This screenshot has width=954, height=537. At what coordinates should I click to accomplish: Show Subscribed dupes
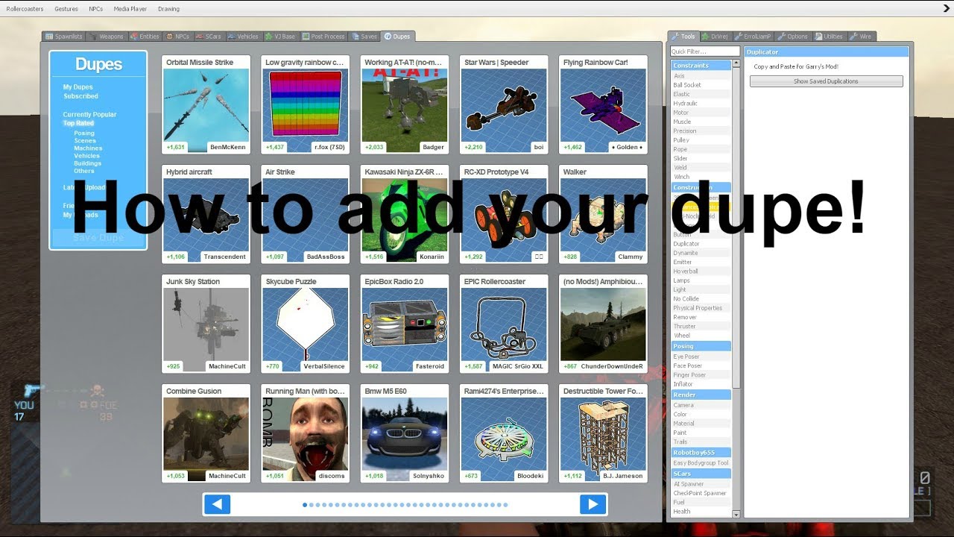80,96
